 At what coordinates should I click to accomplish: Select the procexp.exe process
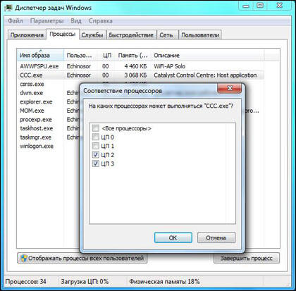coord(36,120)
